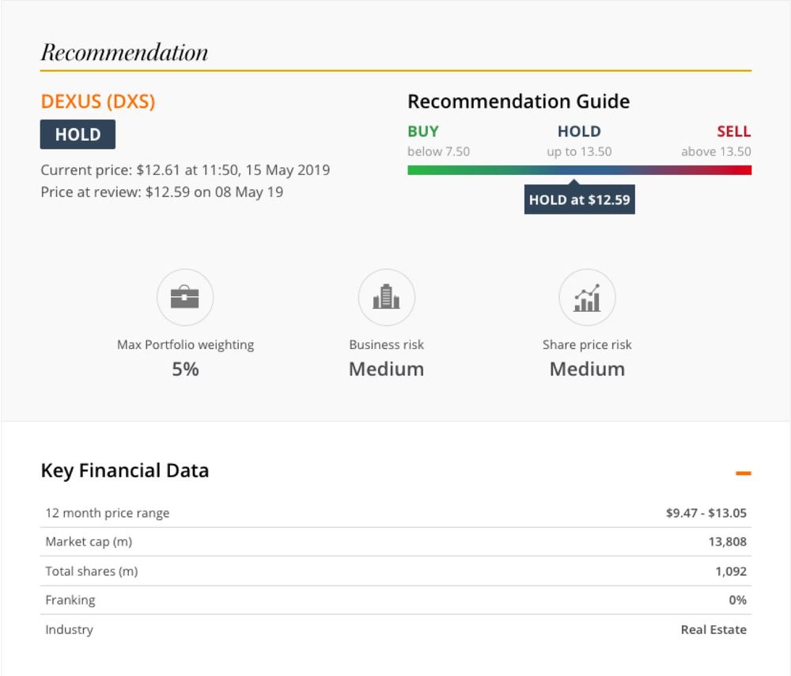Click the '$9.47 - $13.05' price range value
Screen dimensions: 791x676
706,513
